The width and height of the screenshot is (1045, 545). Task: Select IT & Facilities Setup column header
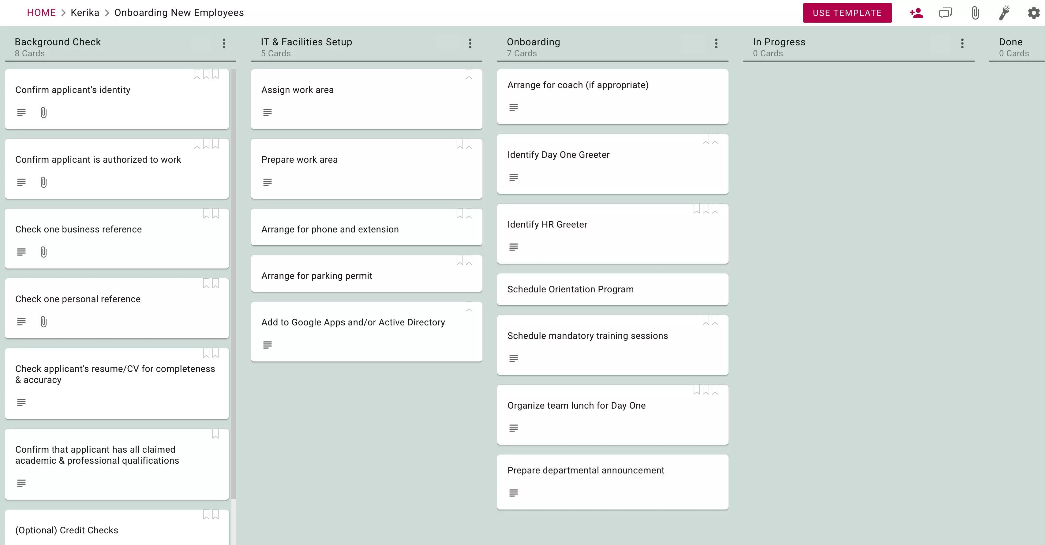click(x=306, y=42)
